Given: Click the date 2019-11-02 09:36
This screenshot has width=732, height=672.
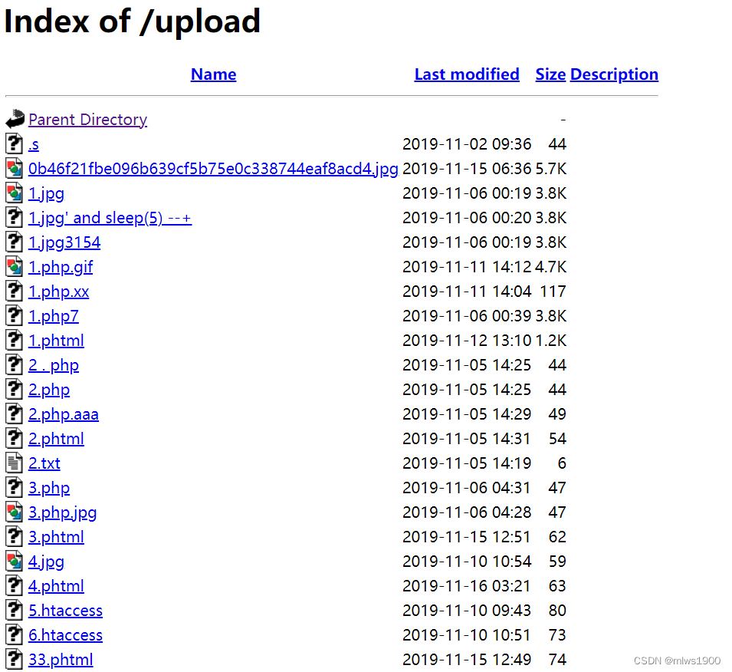Looking at the screenshot, I should click(x=467, y=144).
